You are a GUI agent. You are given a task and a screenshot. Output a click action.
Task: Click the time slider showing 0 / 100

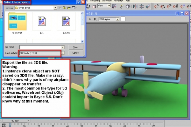[15, 121]
